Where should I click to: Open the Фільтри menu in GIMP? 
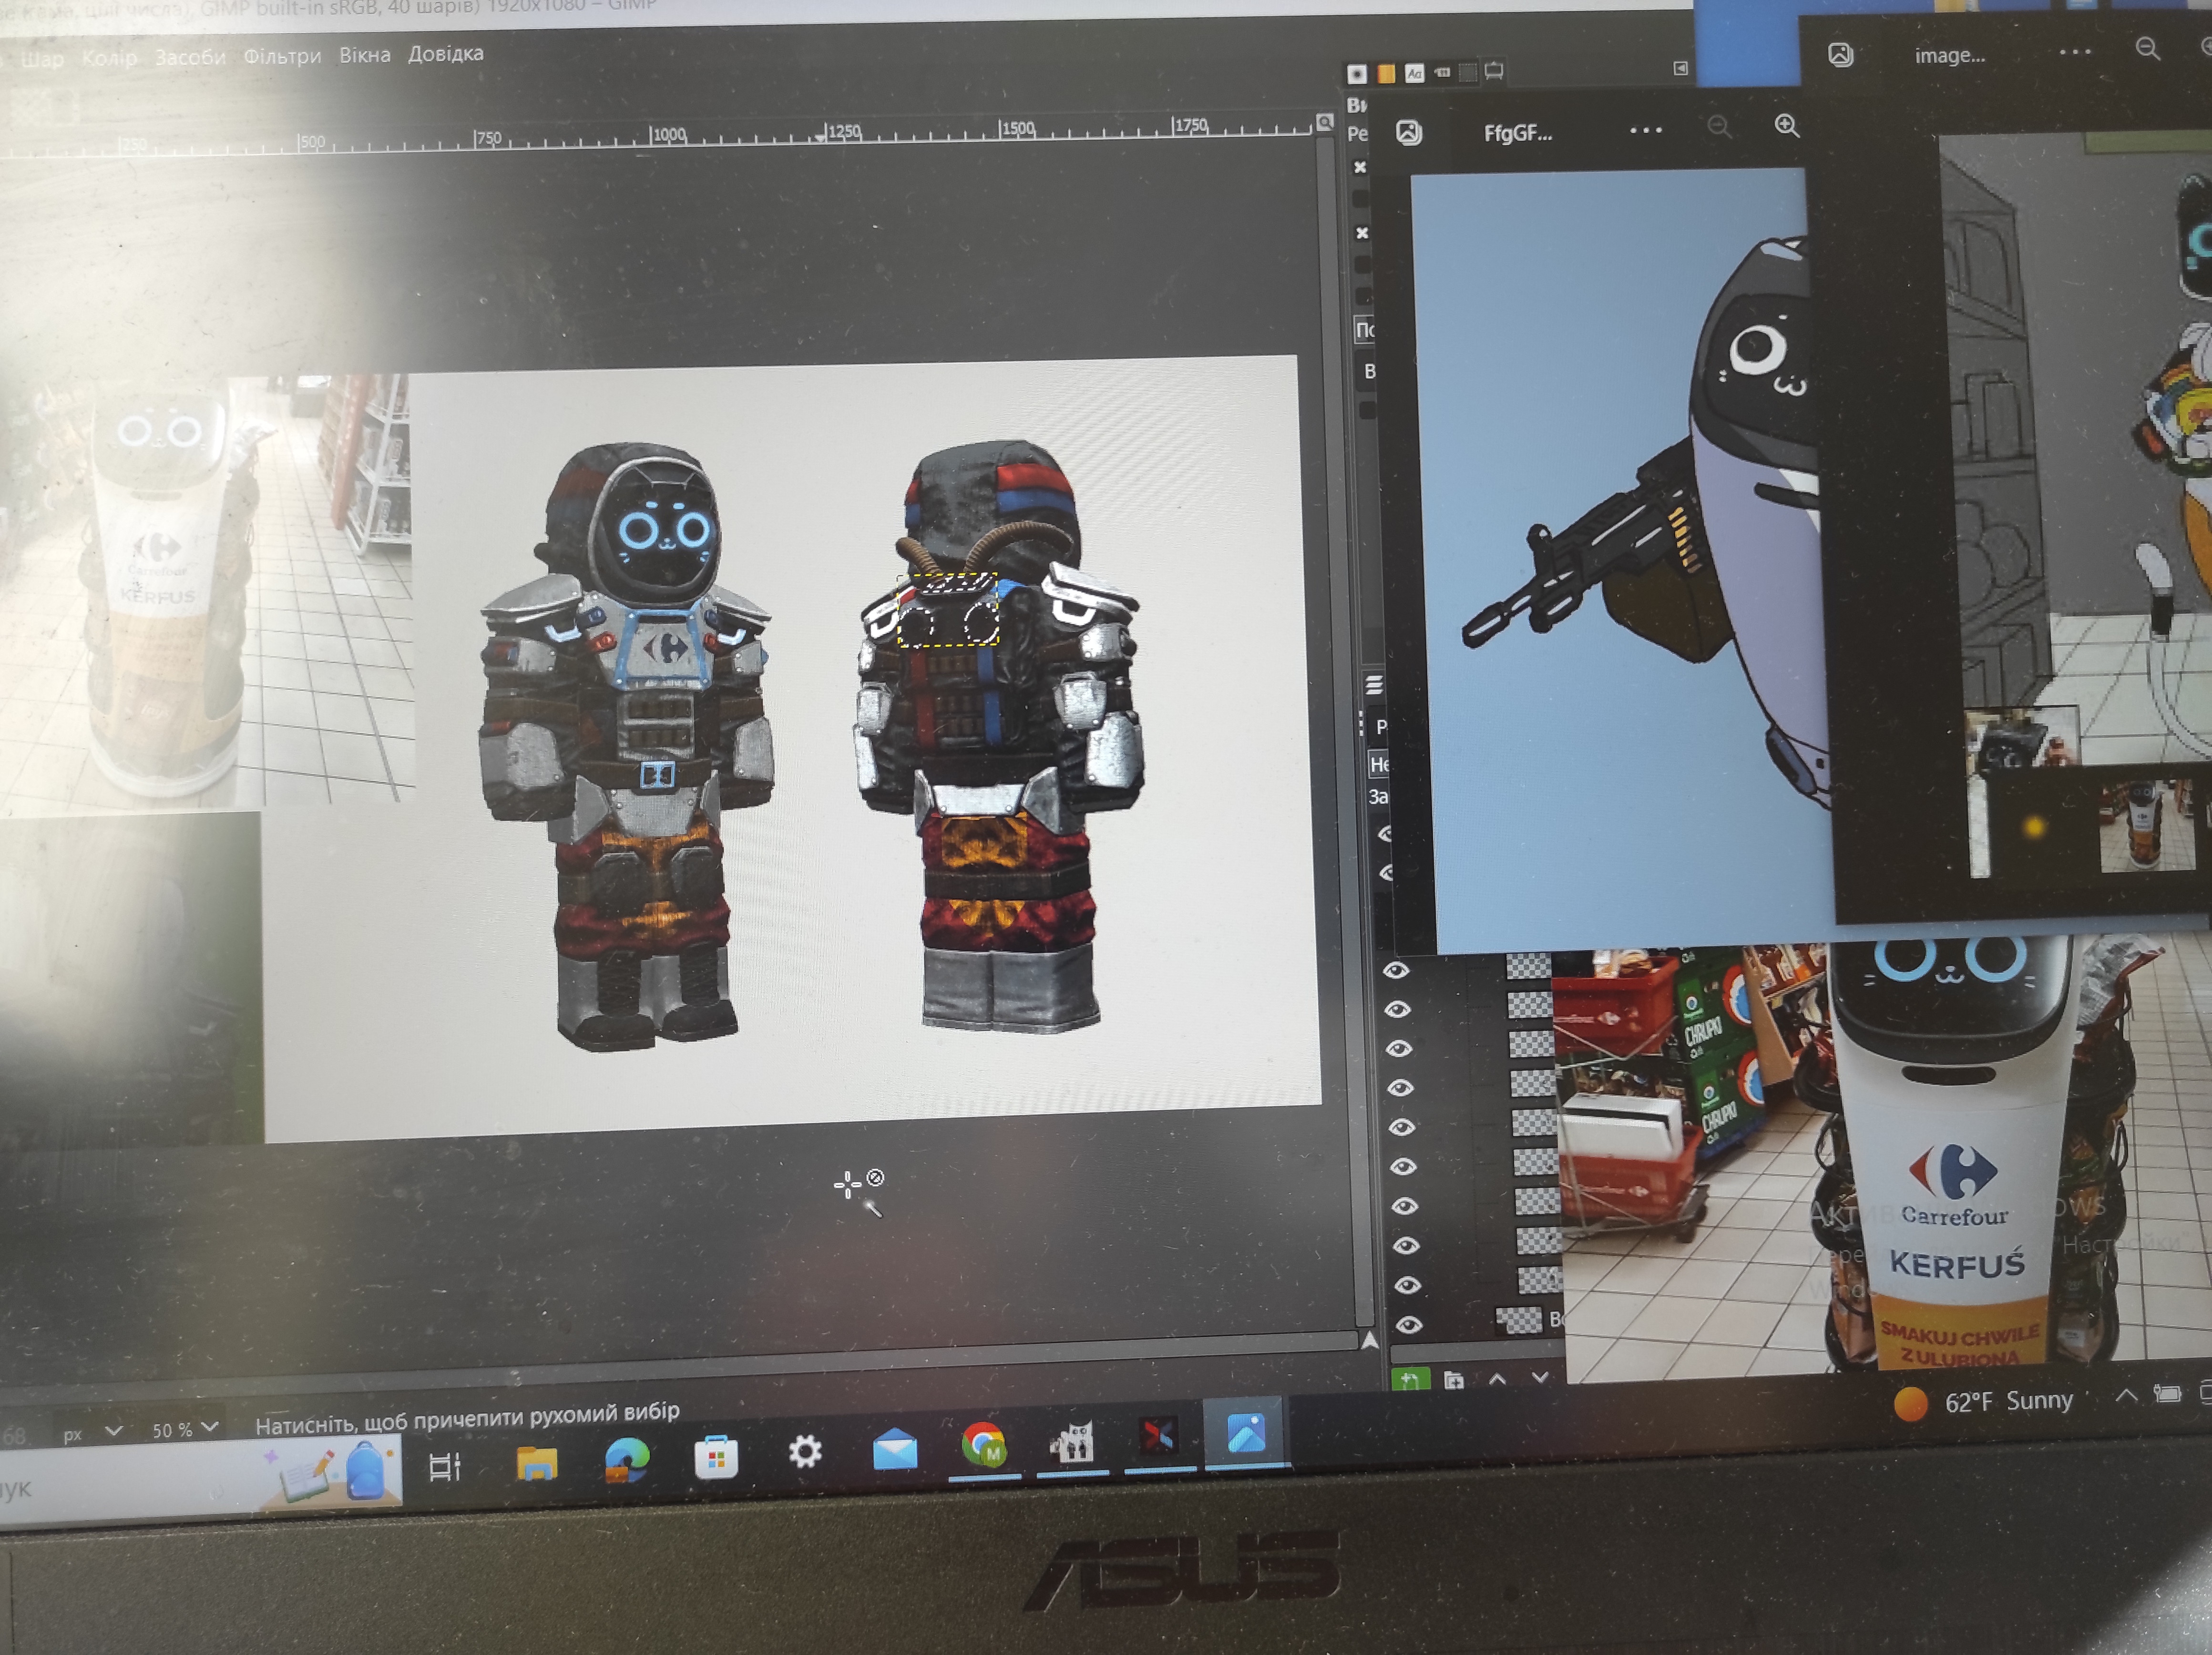(282, 56)
